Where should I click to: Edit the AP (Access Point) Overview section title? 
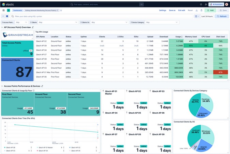tap(33, 27)
